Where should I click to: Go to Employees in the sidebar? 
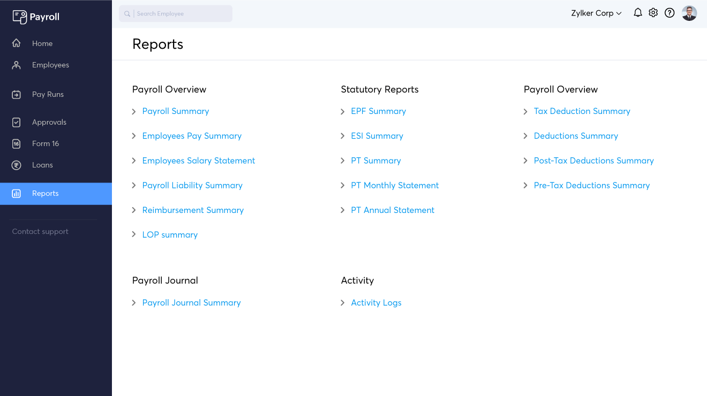click(x=50, y=65)
